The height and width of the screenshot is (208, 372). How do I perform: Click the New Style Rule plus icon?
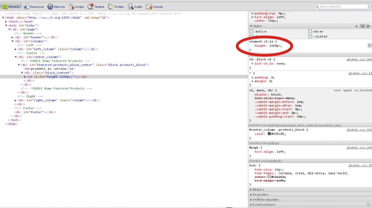pos(356,26)
